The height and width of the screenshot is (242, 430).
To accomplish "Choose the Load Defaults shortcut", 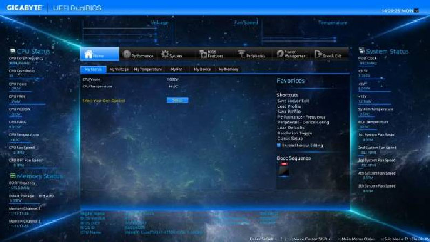I will (x=291, y=128).
